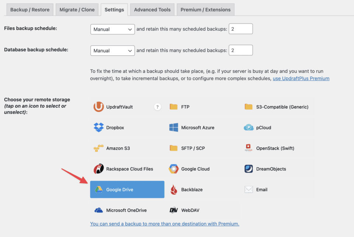
Task: Go to the Advanced Tools tab
Action: coord(152,10)
